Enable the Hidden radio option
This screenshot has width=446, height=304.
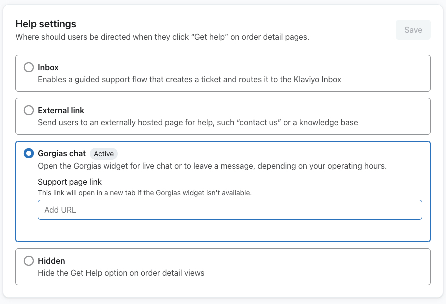(29, 261)
